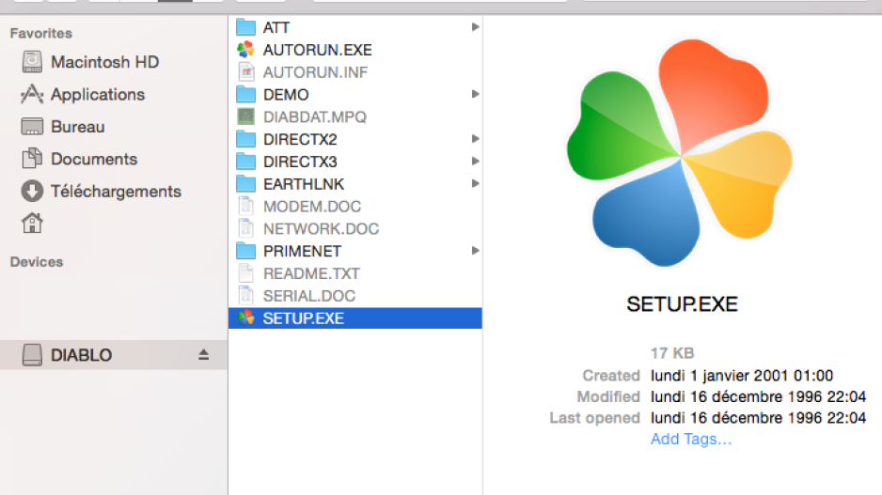Click the home folder icon in sidebar
The width and height of the screenshot is (882, 495).
(32, 223)
